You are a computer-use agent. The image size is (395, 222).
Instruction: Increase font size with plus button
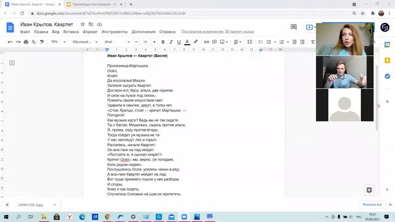tap(154, 42)
